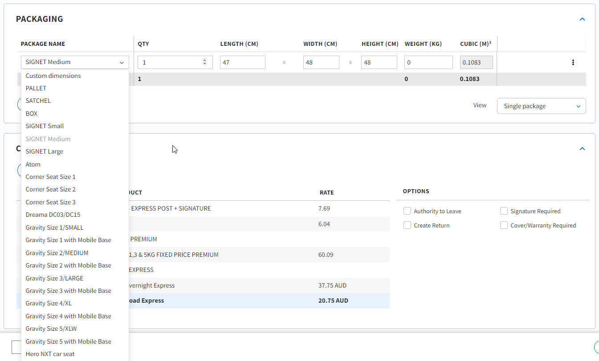The image size is (599, 361).
Task: Click the PACKAGE NAME column header
Action: (x=43, y=44)
